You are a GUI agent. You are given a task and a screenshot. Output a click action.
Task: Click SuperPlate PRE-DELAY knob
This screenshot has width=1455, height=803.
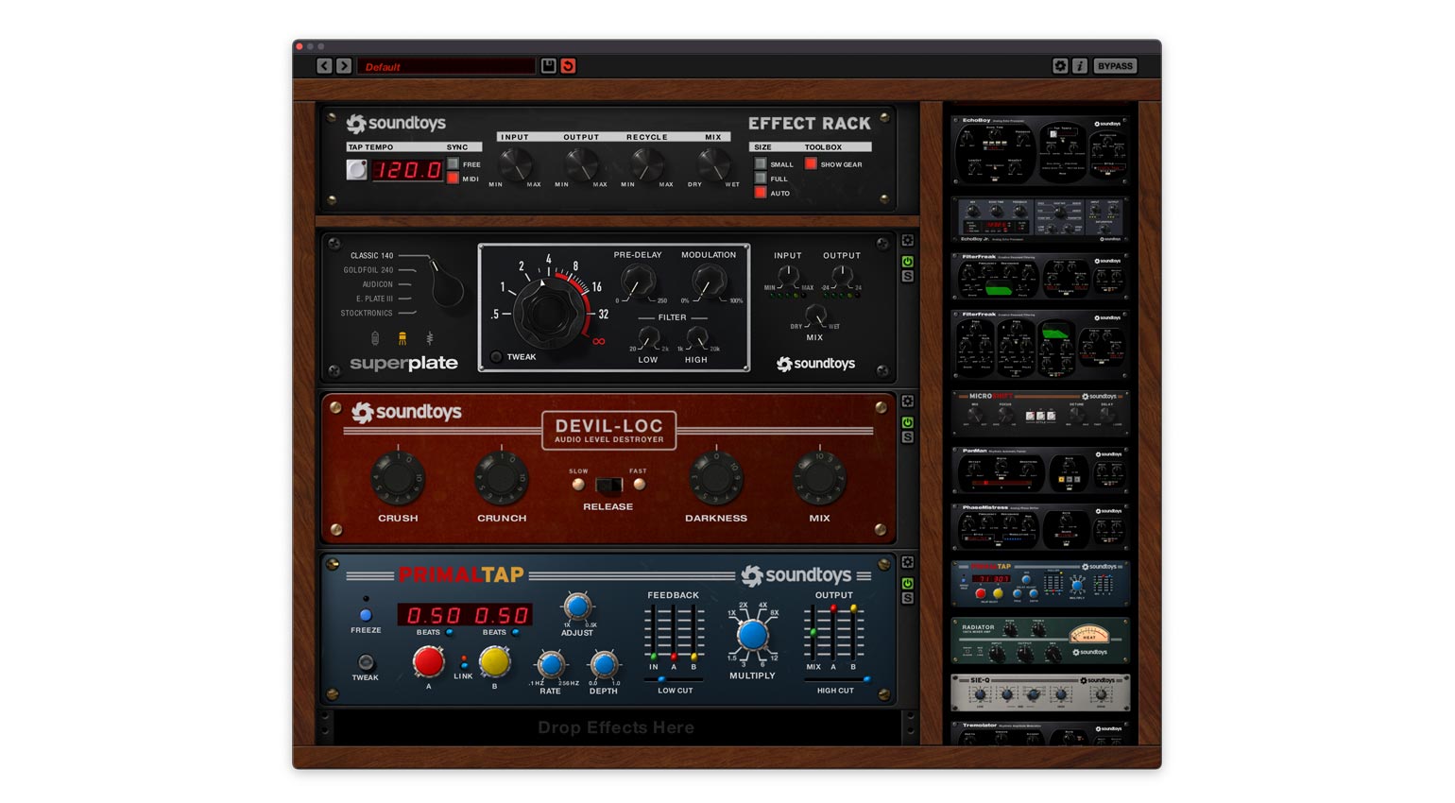[x=638, y=282]
